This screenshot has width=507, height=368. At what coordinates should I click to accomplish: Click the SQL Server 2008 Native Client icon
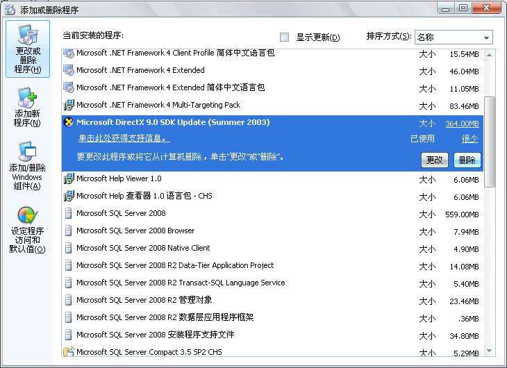point(68,248)
